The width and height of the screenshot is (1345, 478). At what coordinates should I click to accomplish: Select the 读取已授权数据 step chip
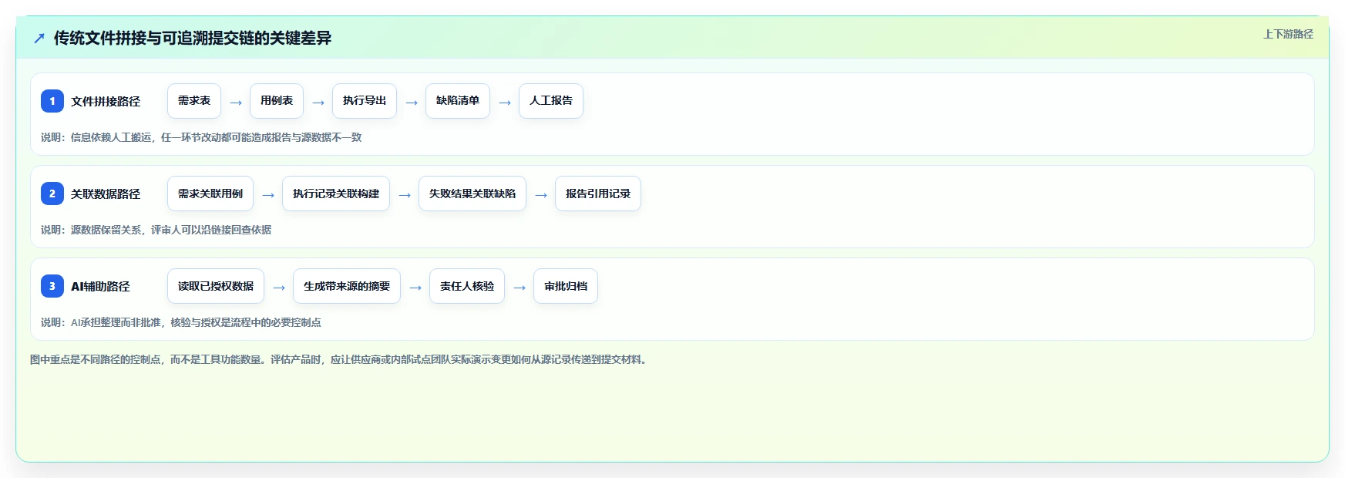pyautogui.click(x=216, y=286)
